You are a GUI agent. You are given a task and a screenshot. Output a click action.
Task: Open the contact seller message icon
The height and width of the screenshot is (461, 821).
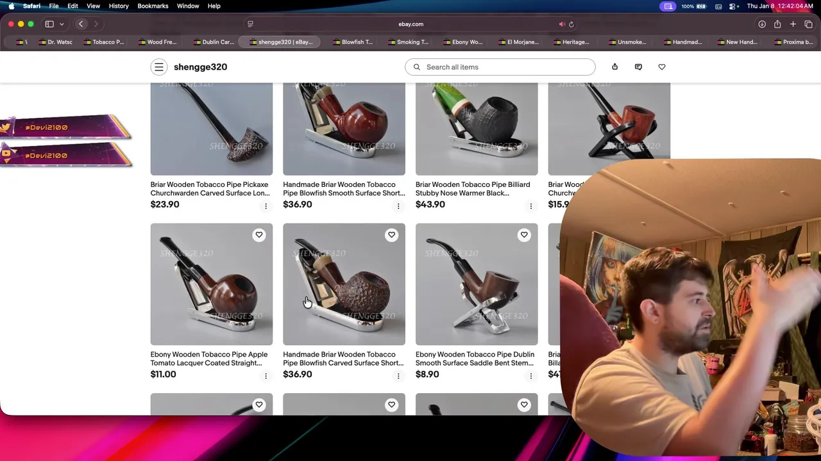[638, 67]
